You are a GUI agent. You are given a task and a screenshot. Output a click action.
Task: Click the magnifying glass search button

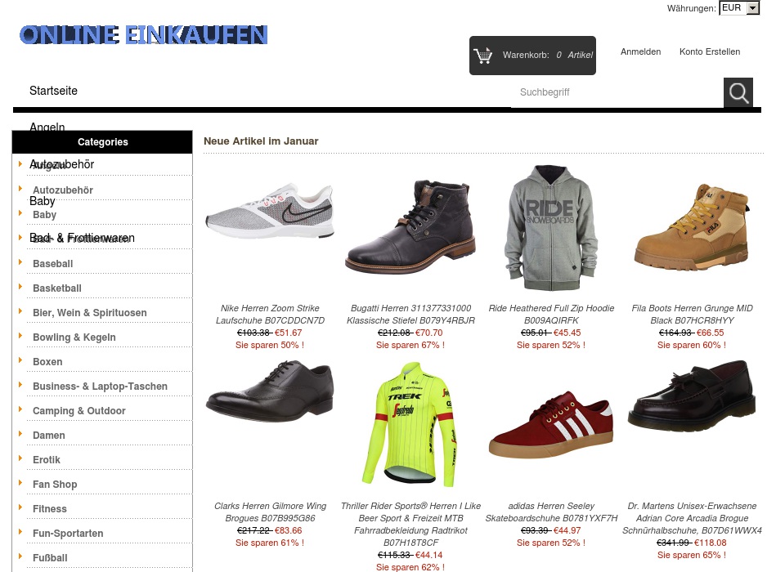click(738, 92)
